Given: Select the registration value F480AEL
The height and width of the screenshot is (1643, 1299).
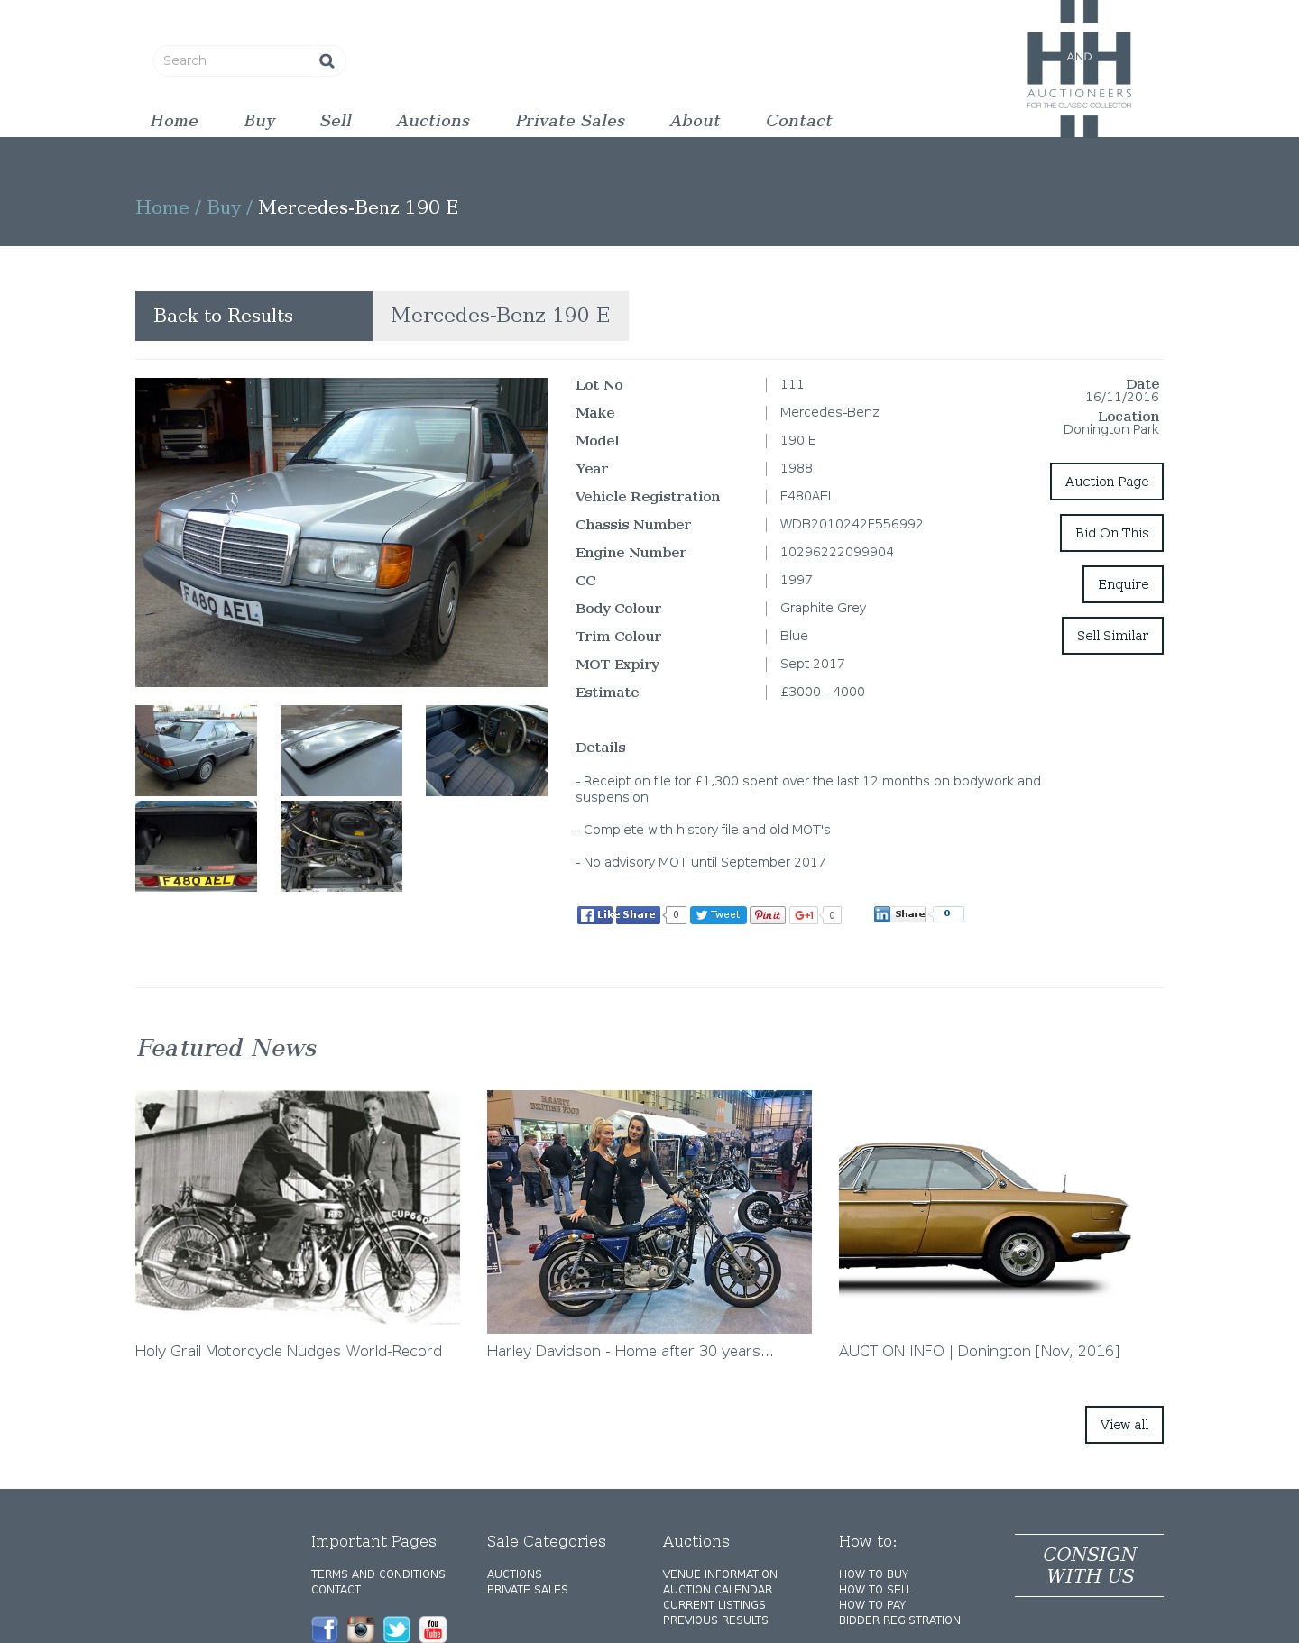Looking at the screenshot, I should [807, 496].
